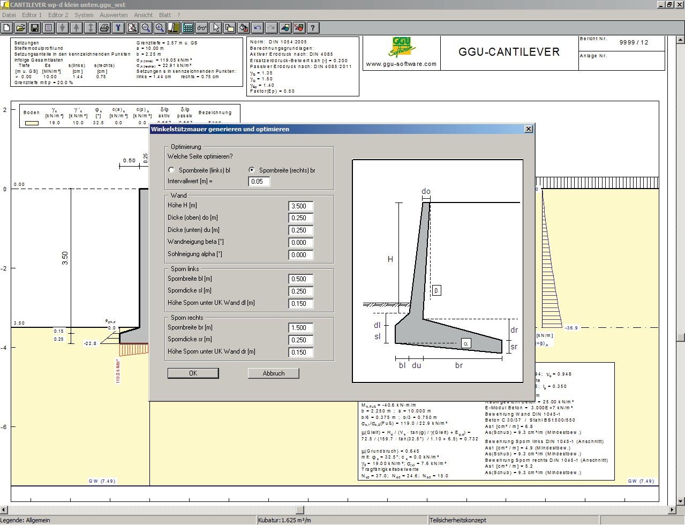Screen dimensions: 685x525
Task: Click the horizontal scrollbar thumb
Action: point(300,510)
